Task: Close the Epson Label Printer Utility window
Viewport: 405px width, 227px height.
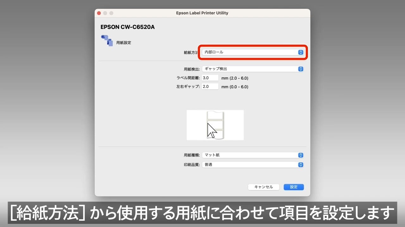Action: click(99, 13)
